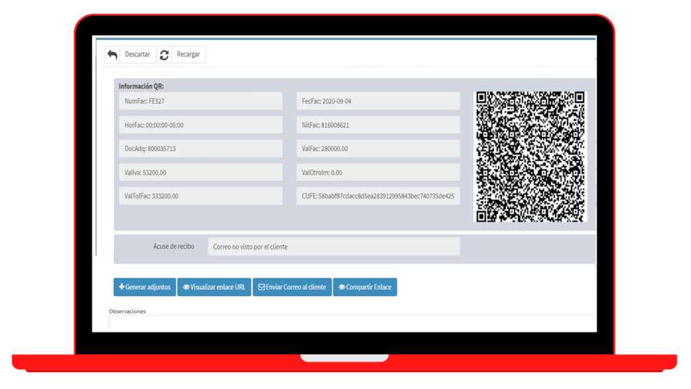
Task: Click the Observaciones label
Action: tap(128, 311)
